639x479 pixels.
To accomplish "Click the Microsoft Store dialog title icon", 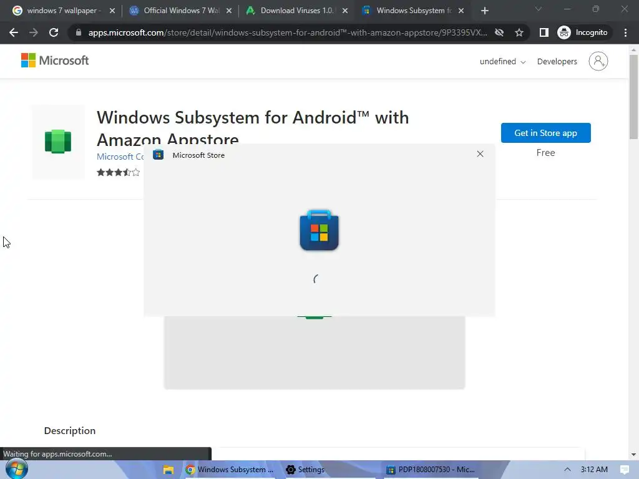I will (x=158, y=155).
